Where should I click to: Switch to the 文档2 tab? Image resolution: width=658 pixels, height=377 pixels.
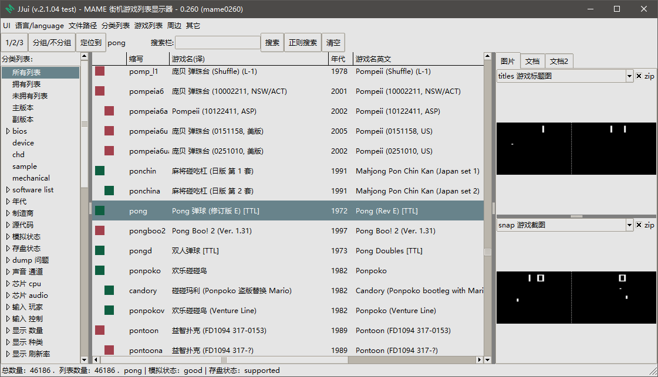coord(559,62)
